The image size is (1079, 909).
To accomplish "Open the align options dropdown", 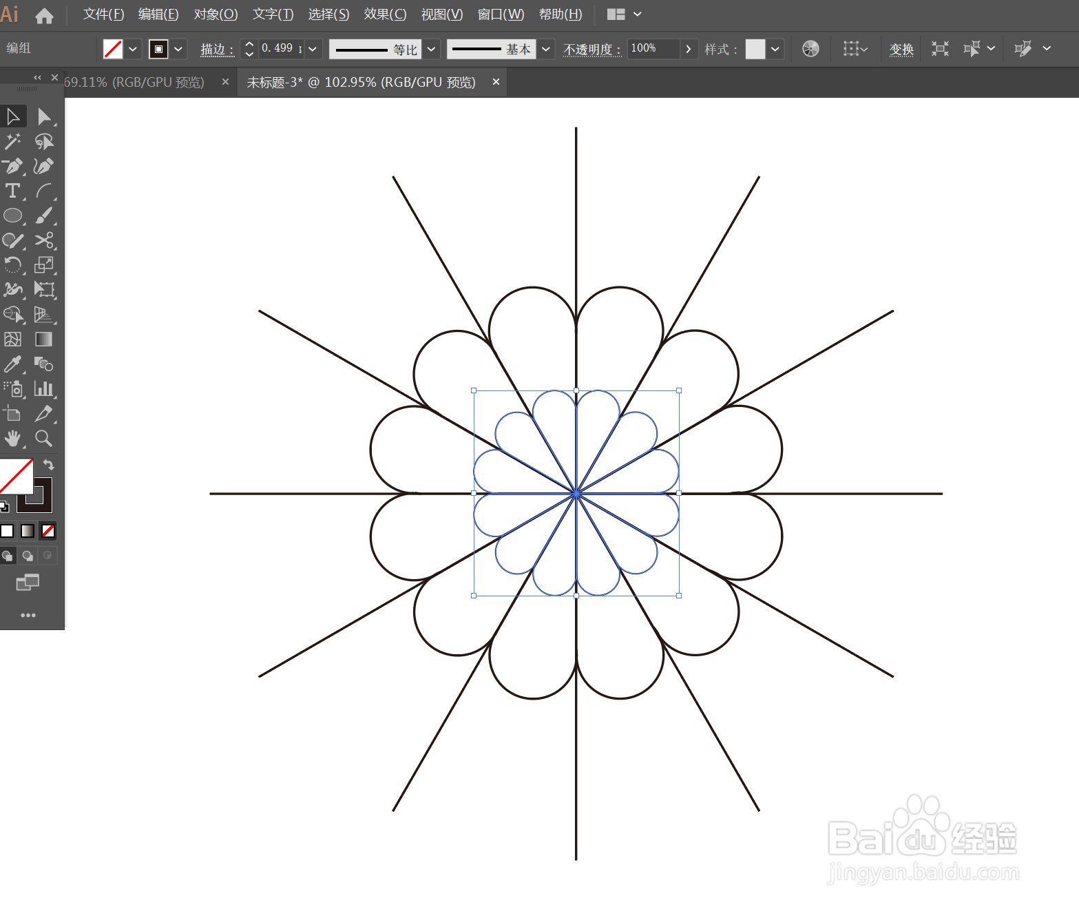I will [856, 49].
